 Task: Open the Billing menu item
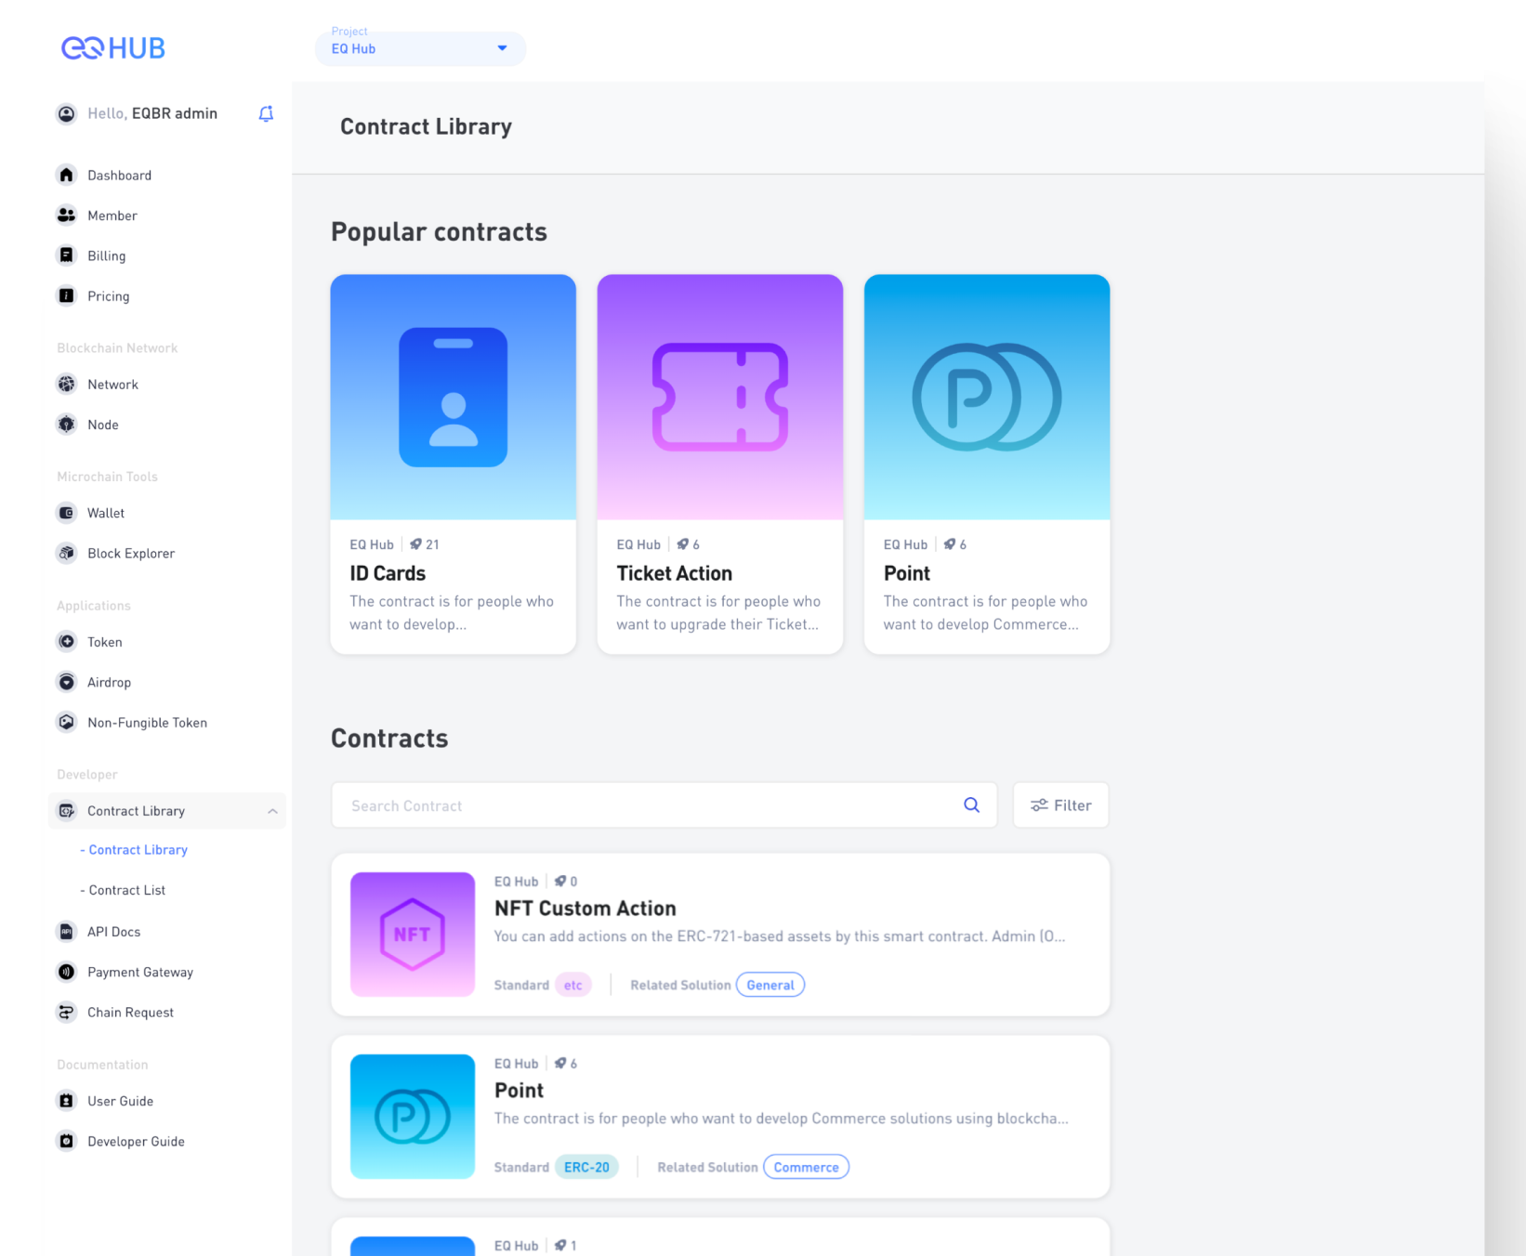point(107,255)
